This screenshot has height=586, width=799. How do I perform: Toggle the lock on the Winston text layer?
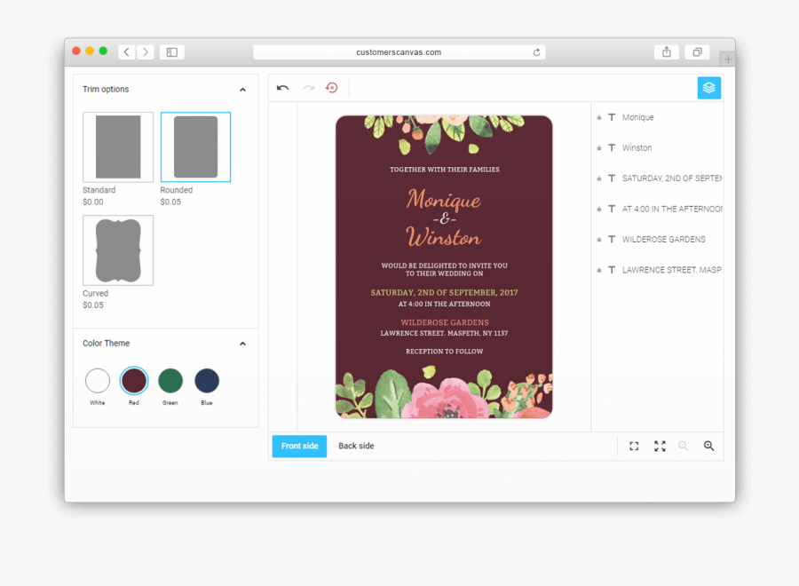click(598, 147)
